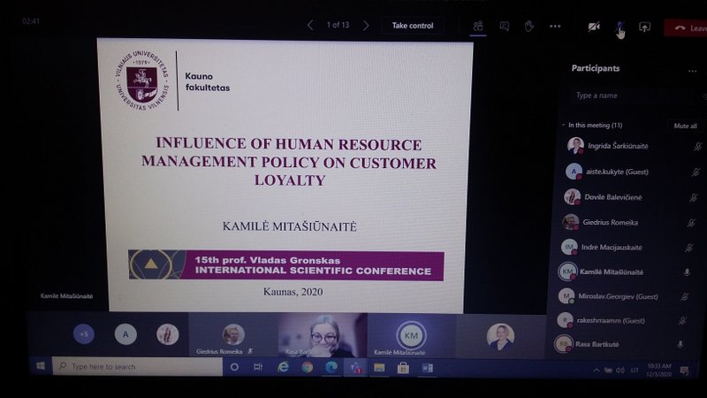The width and height of the screenshot is (707, 398).
Task: Go to the previous slide arrow
Action: 310,26
